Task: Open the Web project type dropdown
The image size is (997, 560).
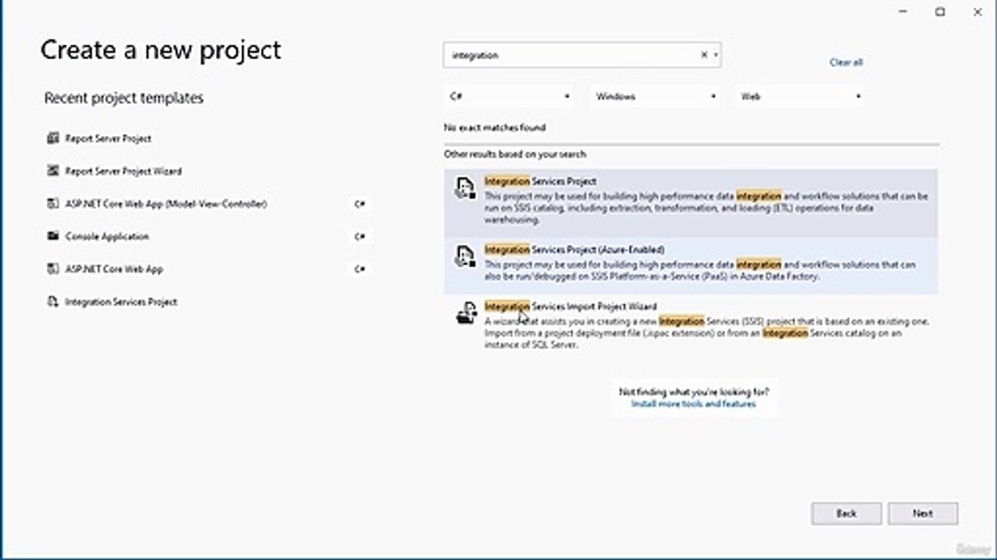Action: point(802,96)
